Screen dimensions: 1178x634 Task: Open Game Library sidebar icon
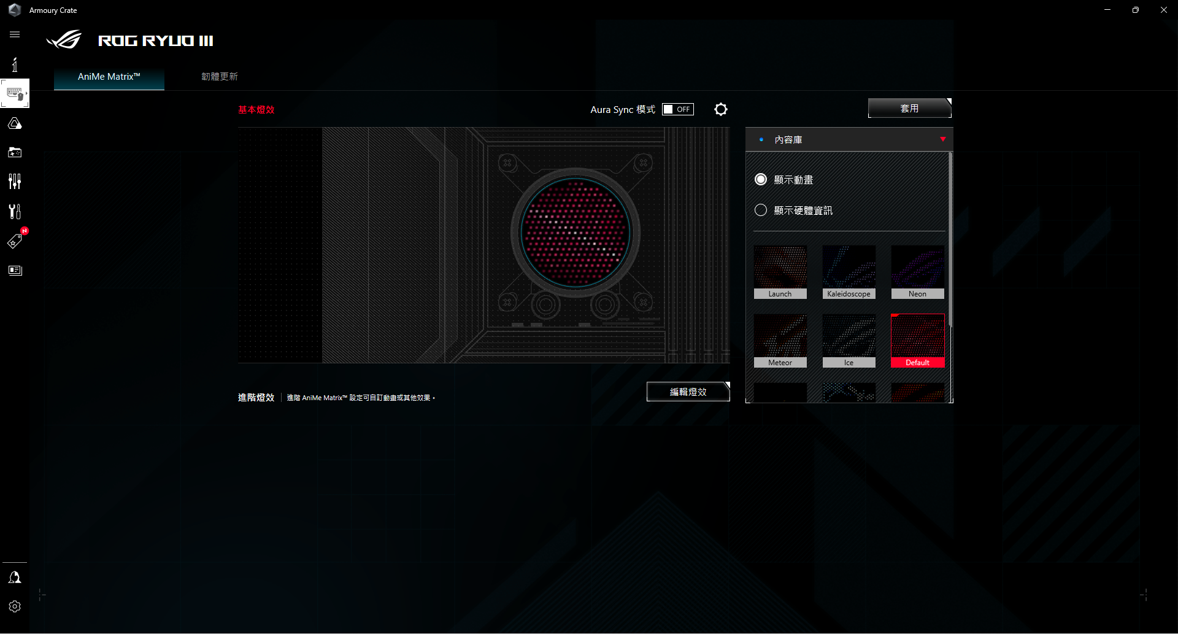(15, 152)
